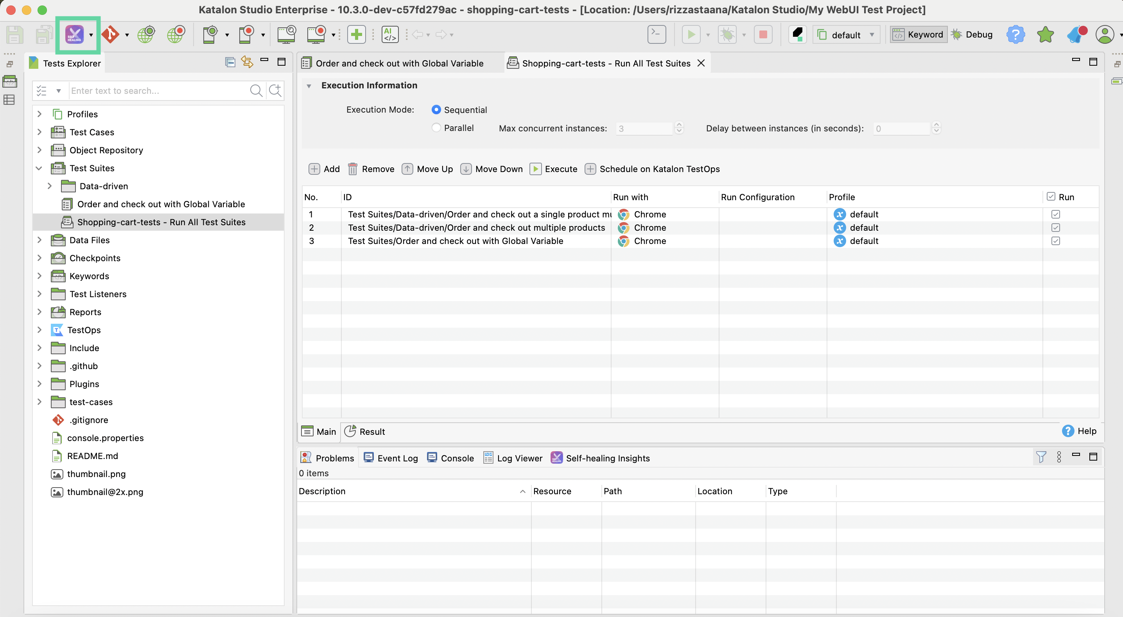Select Parallel execution mode
Viewport: 1123px width, 617px height.
coord(436,128)
